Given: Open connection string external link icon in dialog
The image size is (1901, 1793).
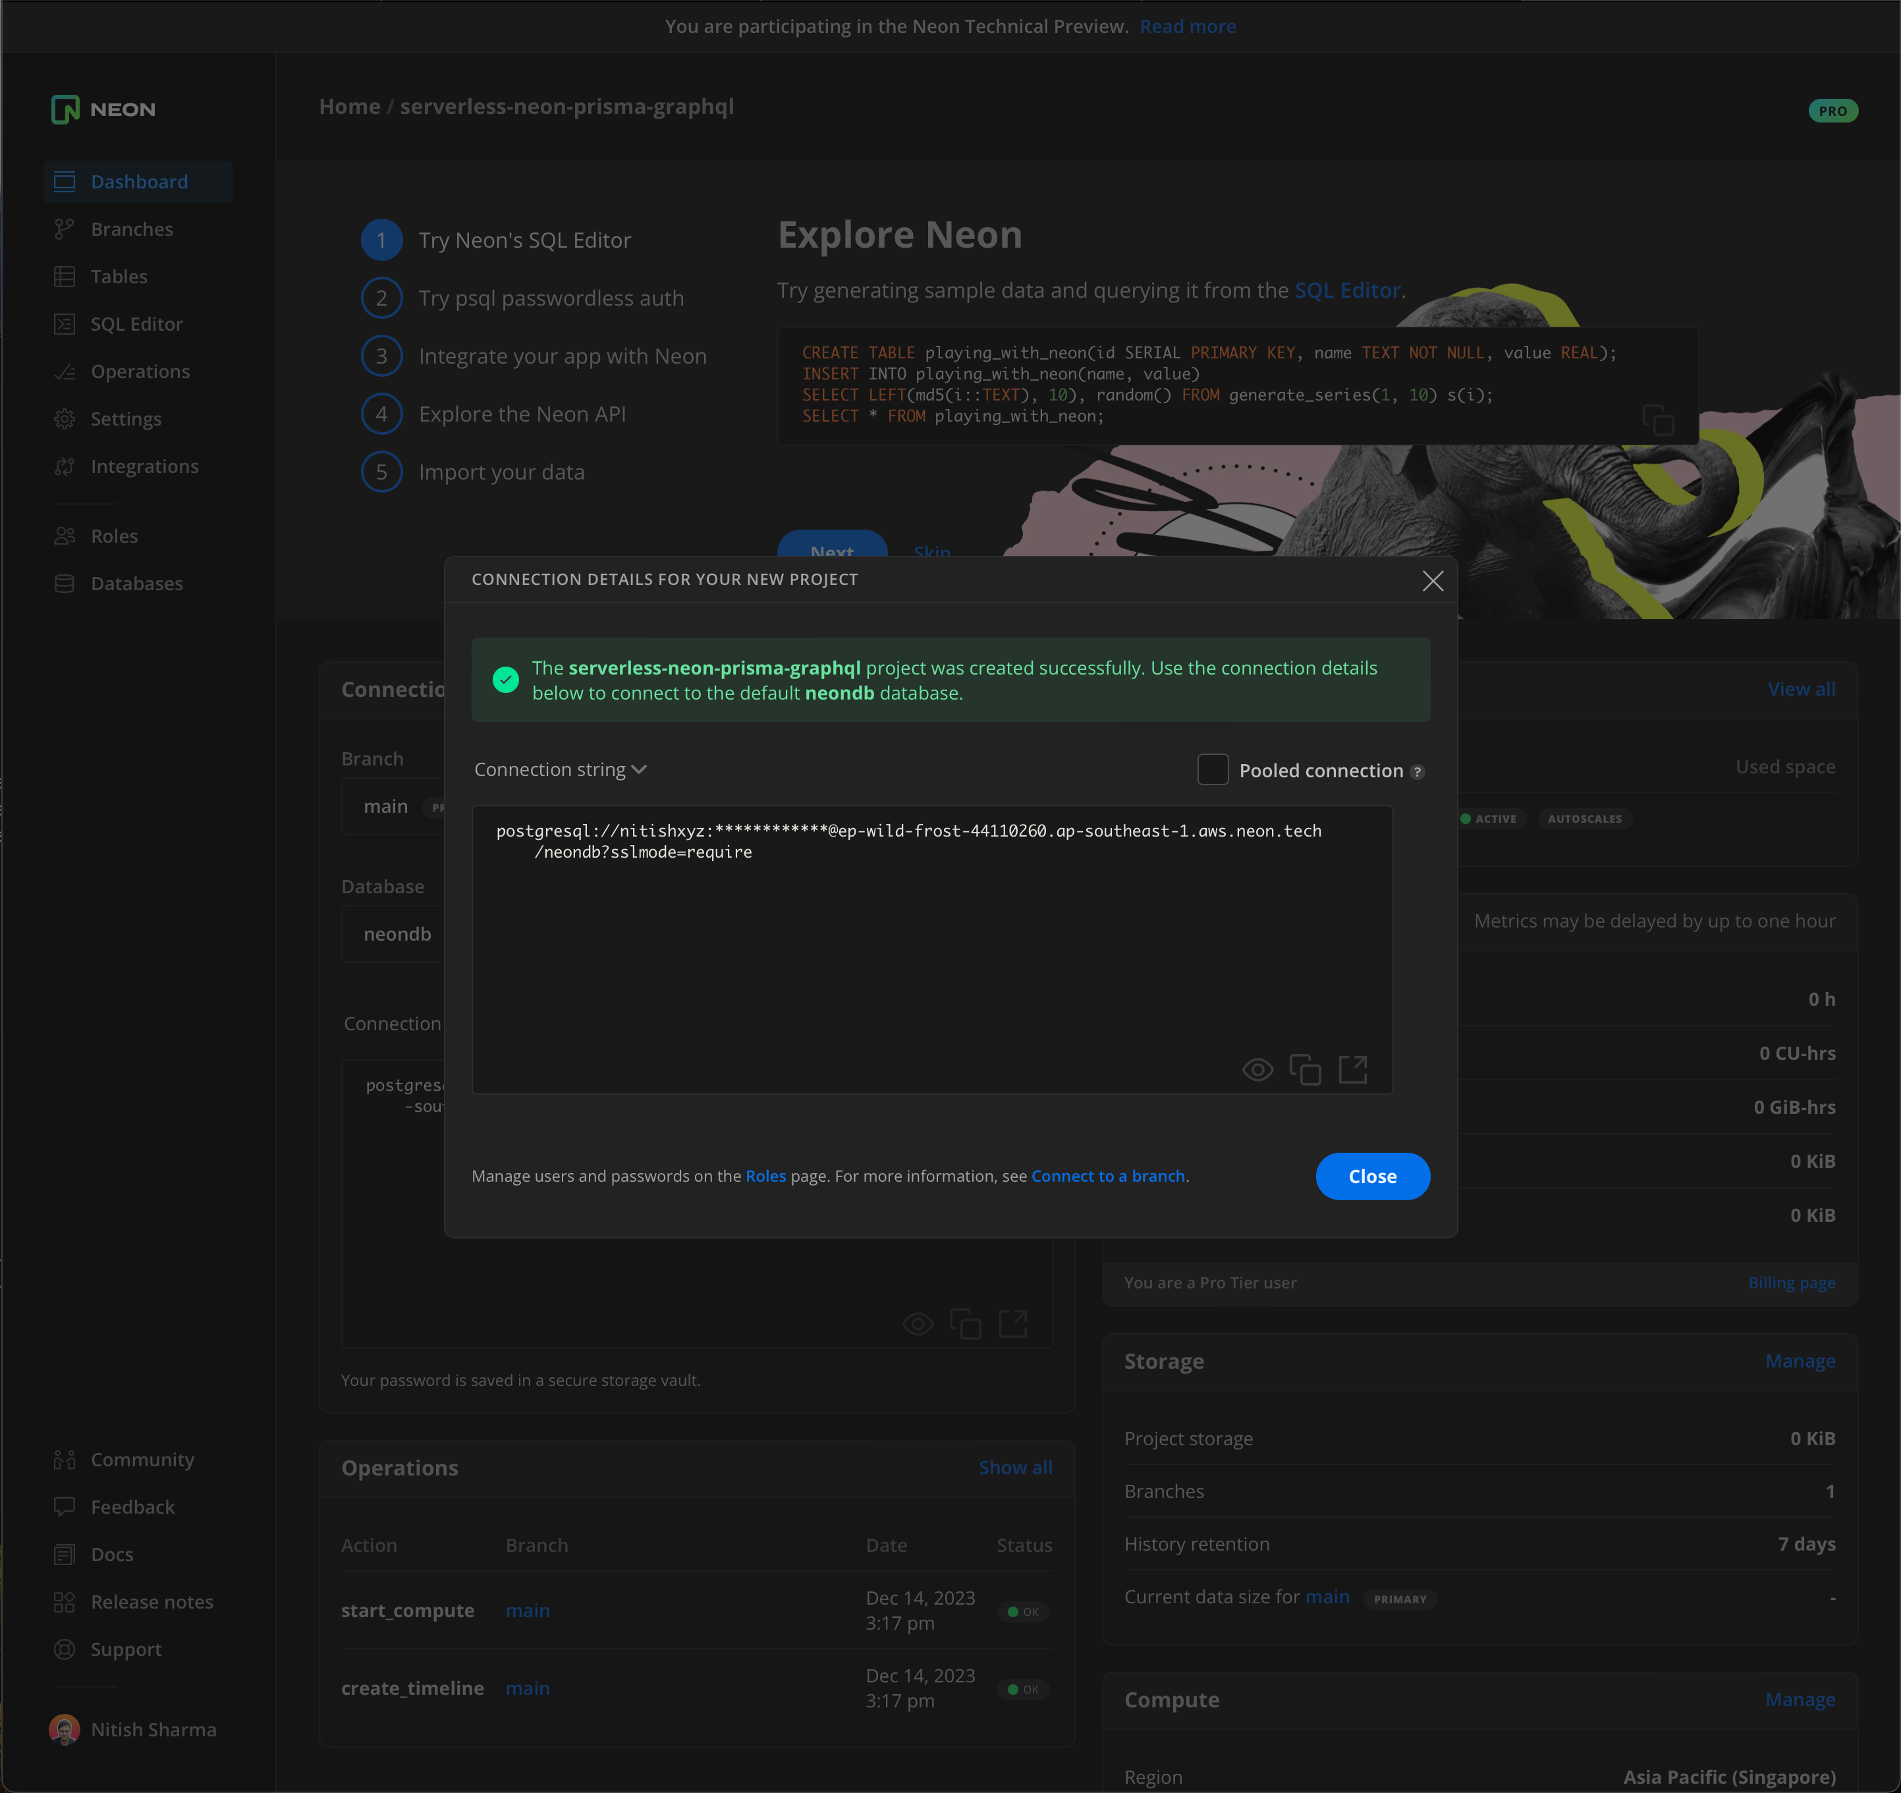Looking at the screenshot, I should click(x=1353, y=1069).
